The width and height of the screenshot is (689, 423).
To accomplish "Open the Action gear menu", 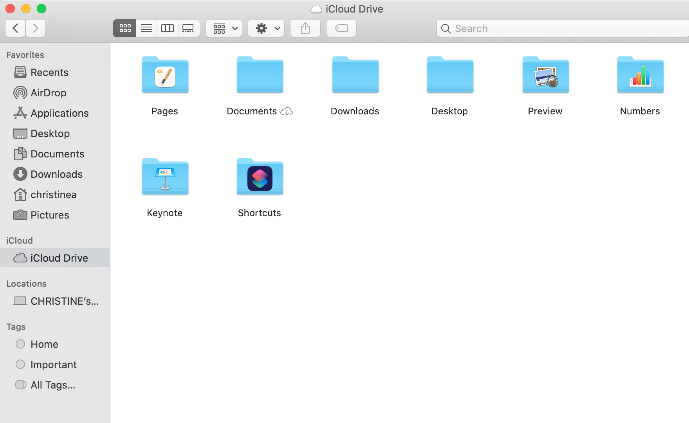I will tap(266, 28).
